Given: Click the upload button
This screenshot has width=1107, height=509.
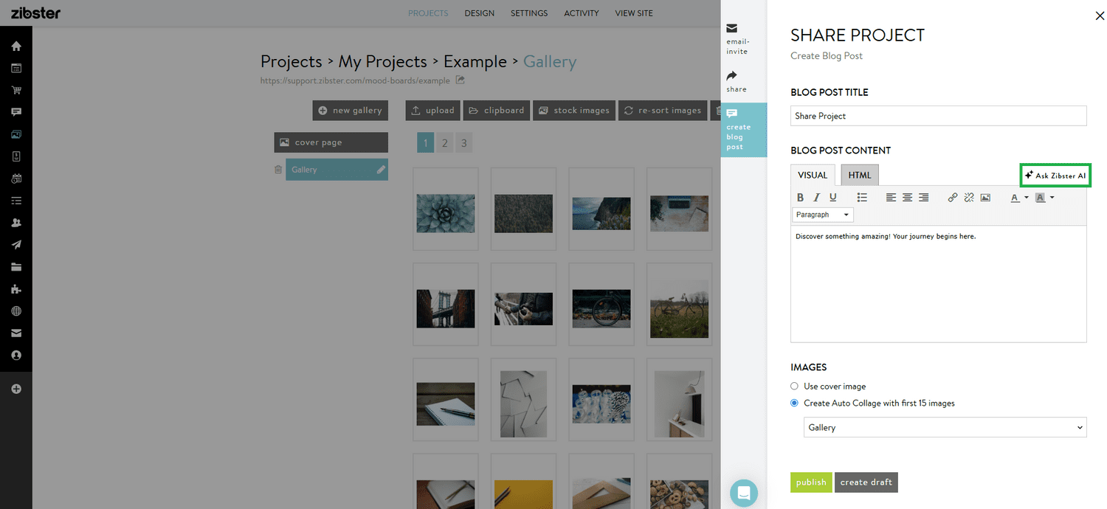Looking at the screenshot, I should [x=433, y=111].
